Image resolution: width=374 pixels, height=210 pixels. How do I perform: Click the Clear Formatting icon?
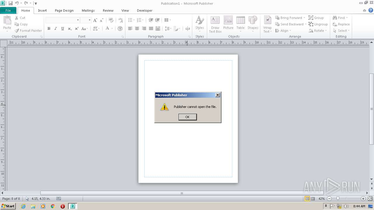[111, 20]
